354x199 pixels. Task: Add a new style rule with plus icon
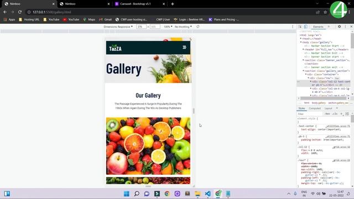(341, 114)
